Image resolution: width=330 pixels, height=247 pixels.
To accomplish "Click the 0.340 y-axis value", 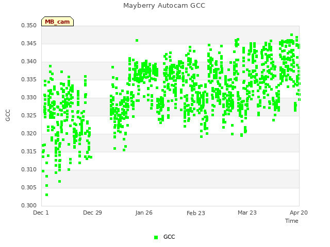I will [29, 62].
